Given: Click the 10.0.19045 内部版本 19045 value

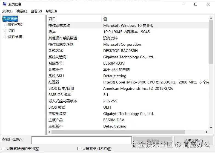Looking at the screenshot, I should pyautogui.click(x=127, y=32).
